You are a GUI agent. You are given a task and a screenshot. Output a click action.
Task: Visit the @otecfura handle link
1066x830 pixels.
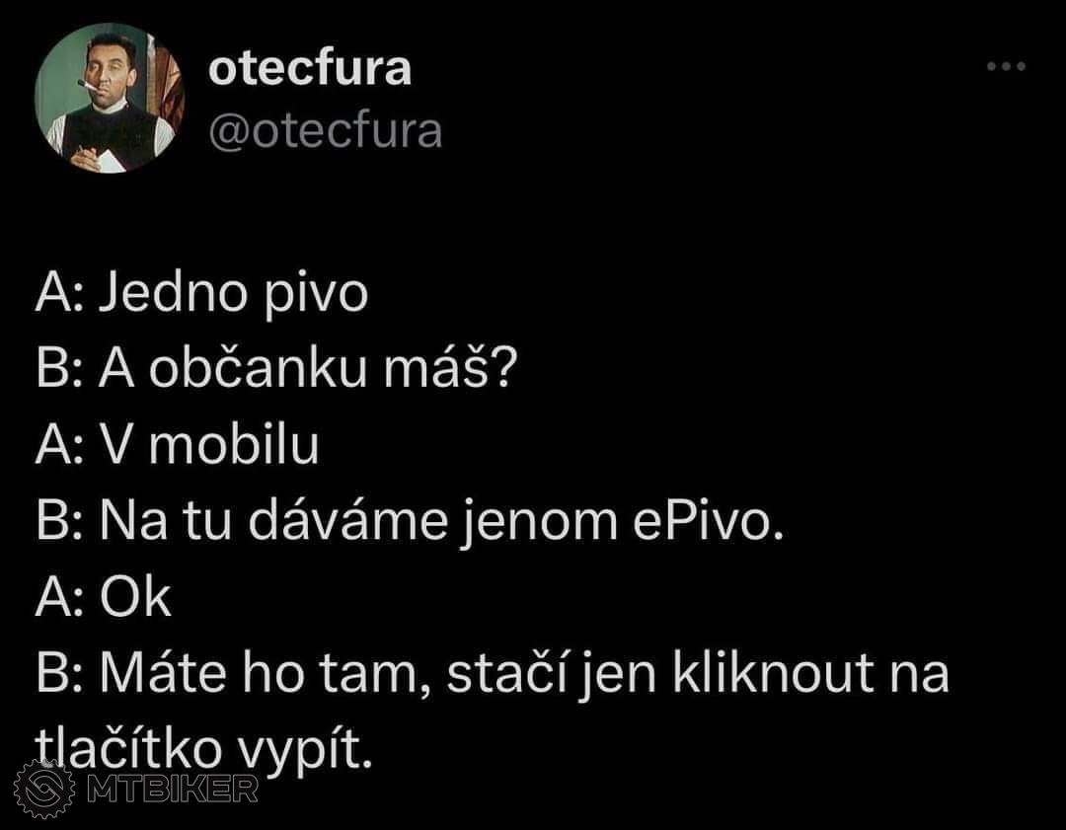click(326, 130)
